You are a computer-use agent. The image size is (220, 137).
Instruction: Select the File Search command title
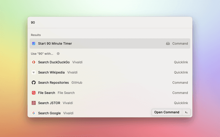click(46, 93)
